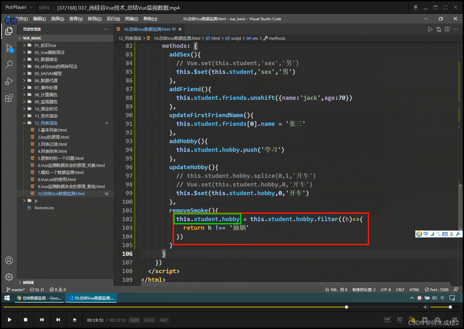Open Run and Debug view icon
The height and width of the screenshot is (329, 464).
tap(9, 81)
